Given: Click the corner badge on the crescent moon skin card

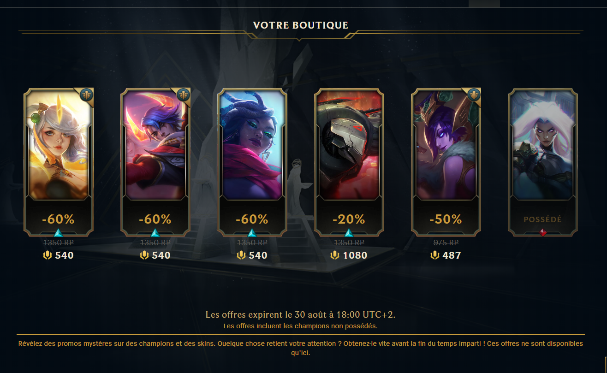Looking at the screenshot, I should click(x=184, y=95).
